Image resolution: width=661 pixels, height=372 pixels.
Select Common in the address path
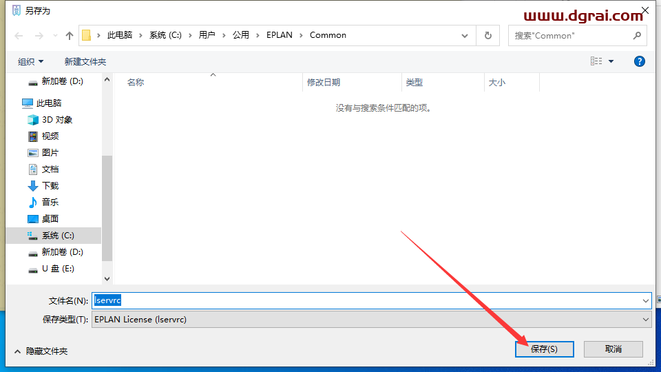(328, 35)
